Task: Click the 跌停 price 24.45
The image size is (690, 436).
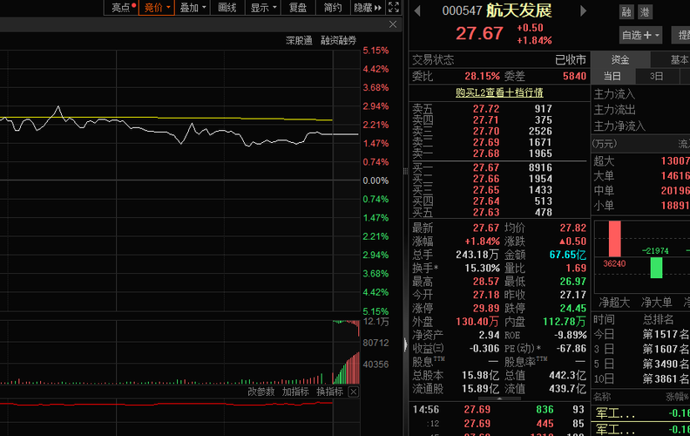Action: click(573, 309)
